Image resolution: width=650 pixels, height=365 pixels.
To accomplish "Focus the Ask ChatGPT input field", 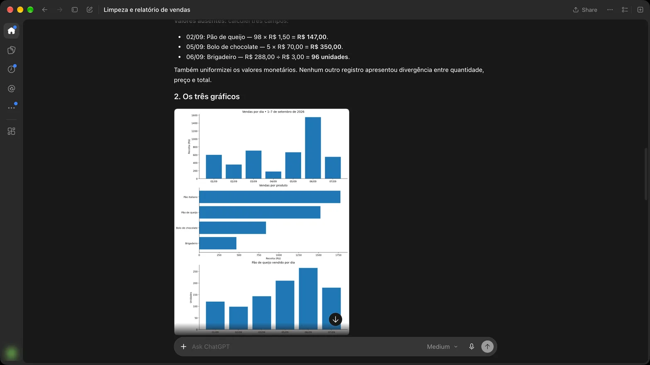I will pos(306,346).
